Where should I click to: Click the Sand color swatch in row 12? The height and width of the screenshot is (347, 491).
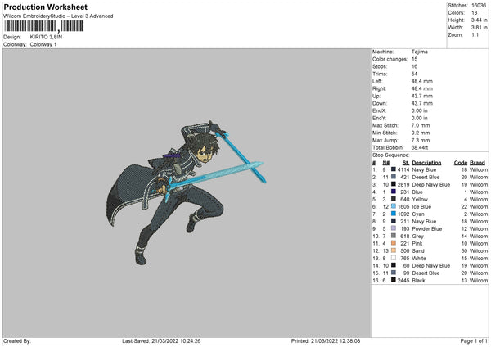click(394, 250)
